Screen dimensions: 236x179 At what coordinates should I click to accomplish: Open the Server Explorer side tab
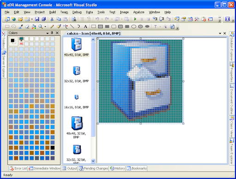[x=4, y=64]
